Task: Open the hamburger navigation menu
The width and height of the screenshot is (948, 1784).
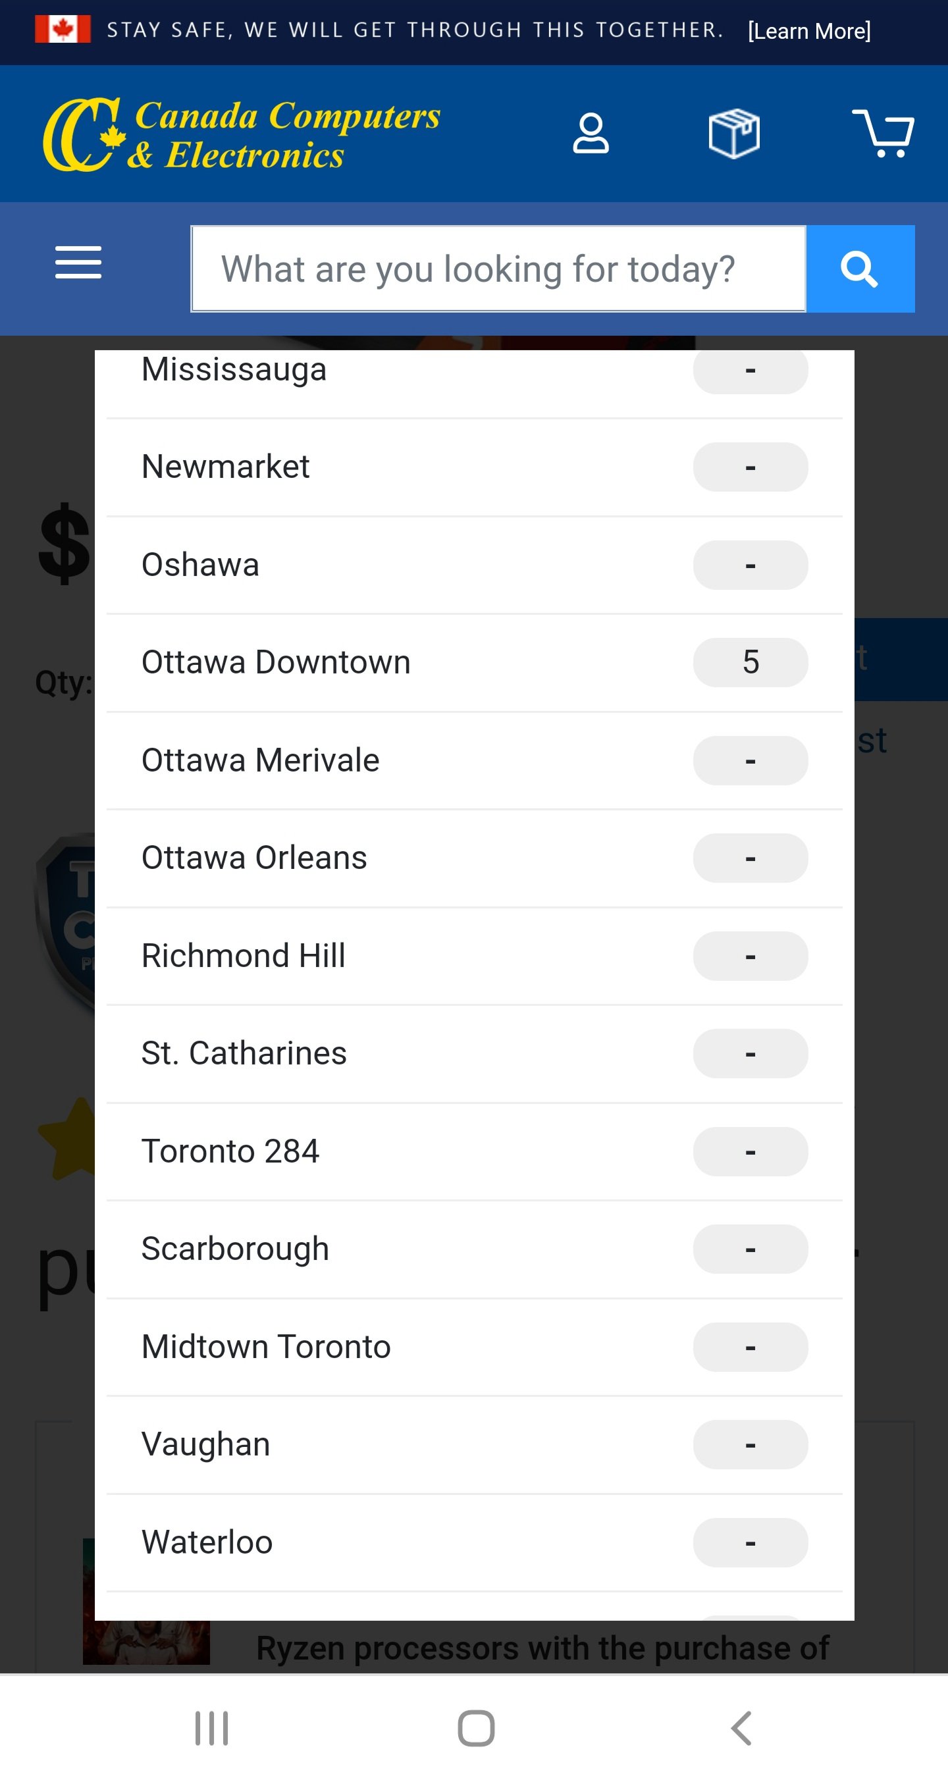Action: (78, 263)
